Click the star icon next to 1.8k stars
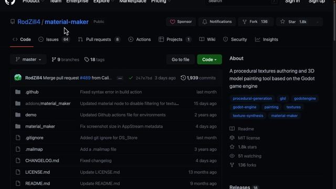This screenshot has height=189, width=336. 232,147
